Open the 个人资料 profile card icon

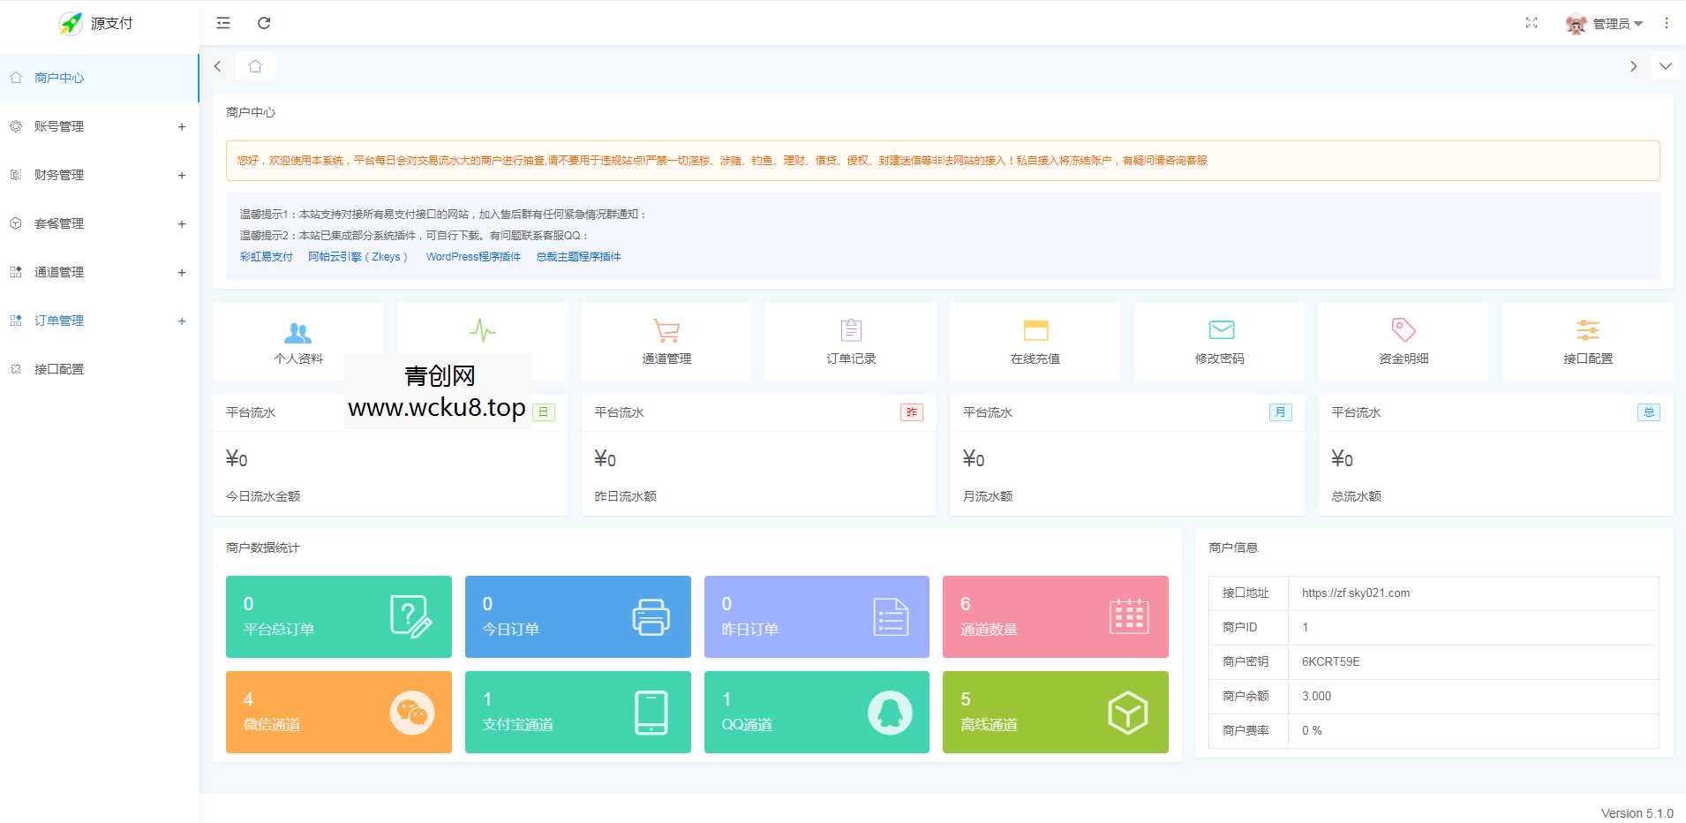coord(298,333)
